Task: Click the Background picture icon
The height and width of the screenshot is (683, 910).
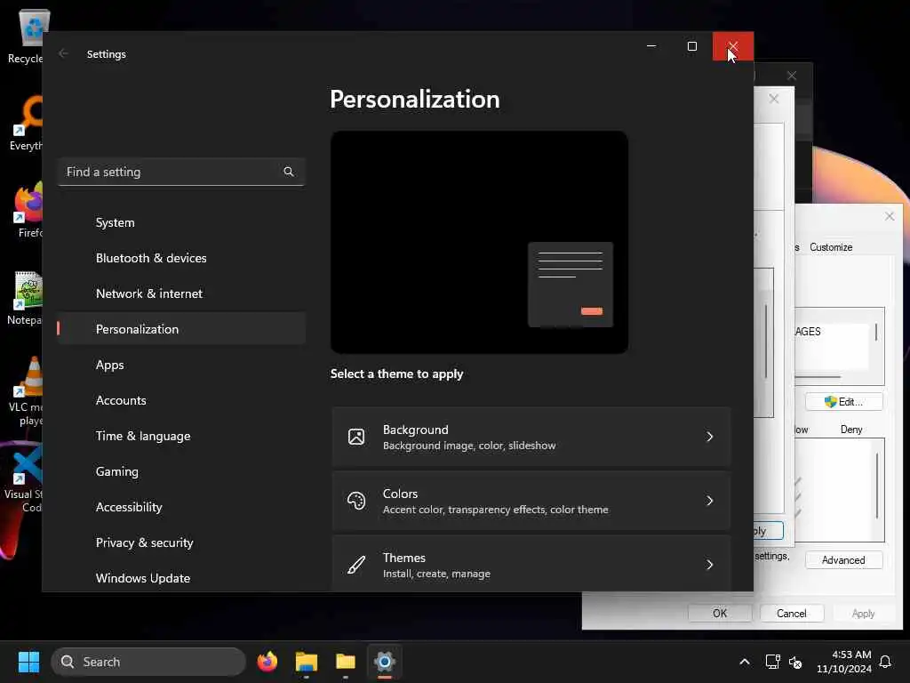Action: coord(356,437)
